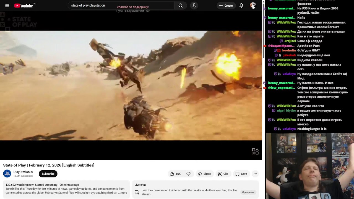Open the three-dot more actions menu
Screen dimensions: 354x199
[255, 174]
